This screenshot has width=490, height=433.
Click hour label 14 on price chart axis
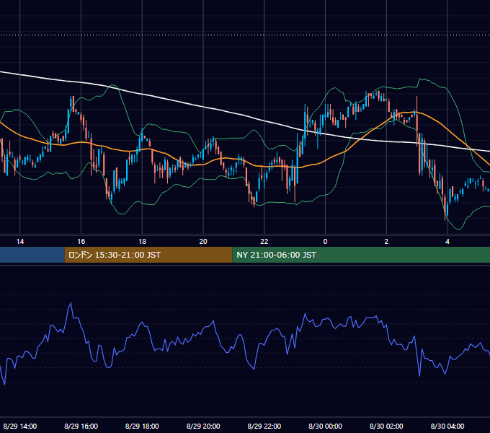(20, 242)
